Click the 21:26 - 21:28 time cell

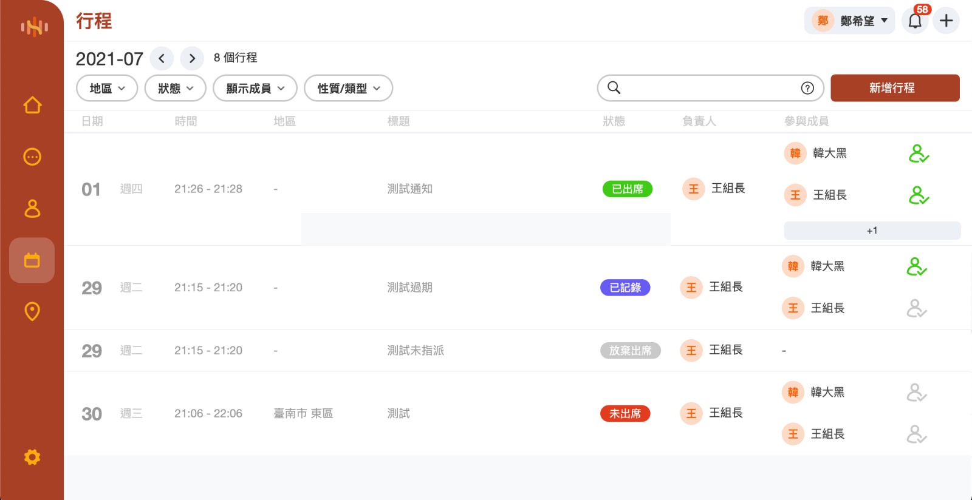(x=208, y=189)
